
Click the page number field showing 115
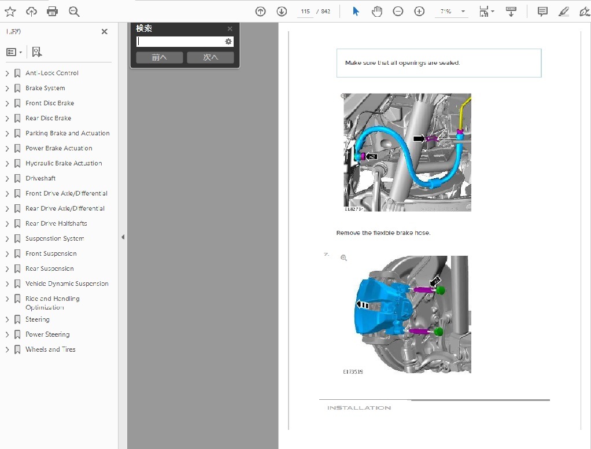pos(305,12)
